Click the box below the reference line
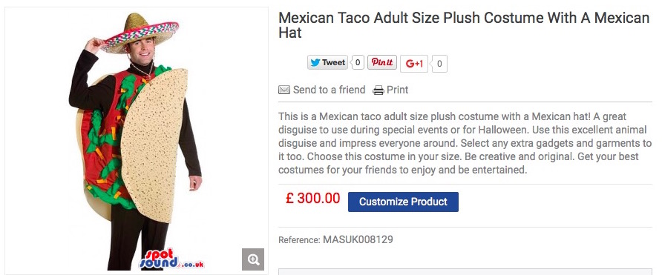The image size is (662, 275). pyautogui.click(x=465, y=271)
